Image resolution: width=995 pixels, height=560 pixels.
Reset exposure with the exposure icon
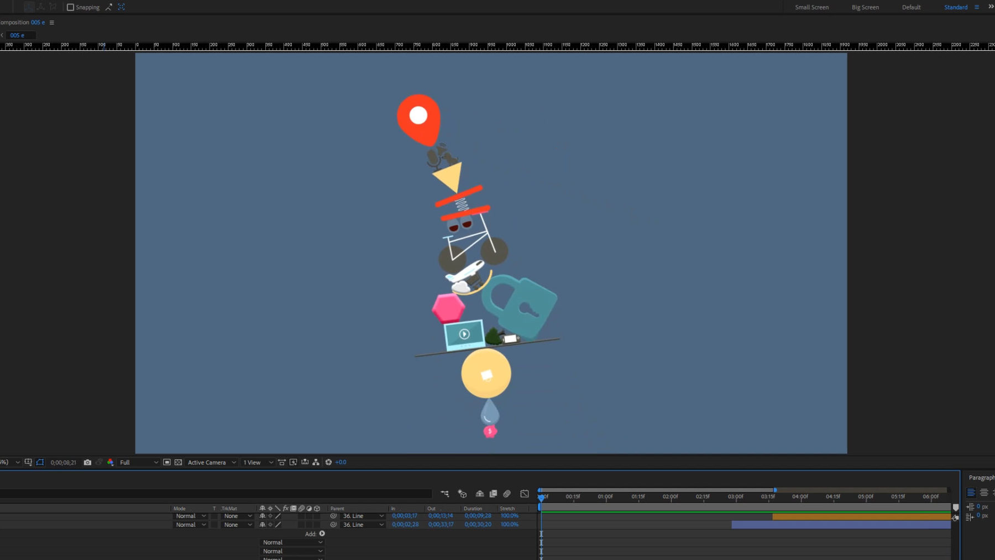[328, 462]
